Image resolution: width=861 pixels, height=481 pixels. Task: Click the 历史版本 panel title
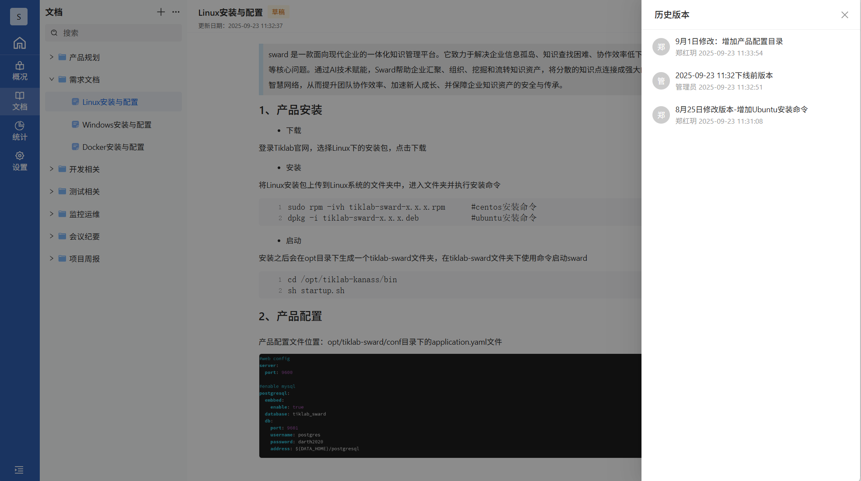pos(672,15)
